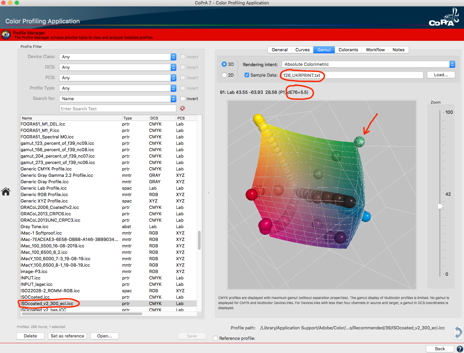Select iMac_100_5500_16-08-2019.icc row
This screenshot has height=353, width=464.
click(x=108, y=246)
